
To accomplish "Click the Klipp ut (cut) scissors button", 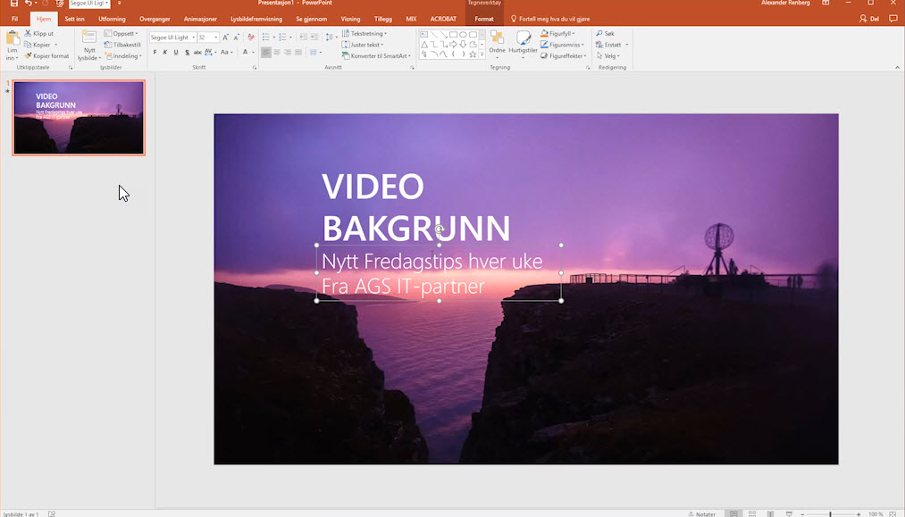I will [38, 33].
